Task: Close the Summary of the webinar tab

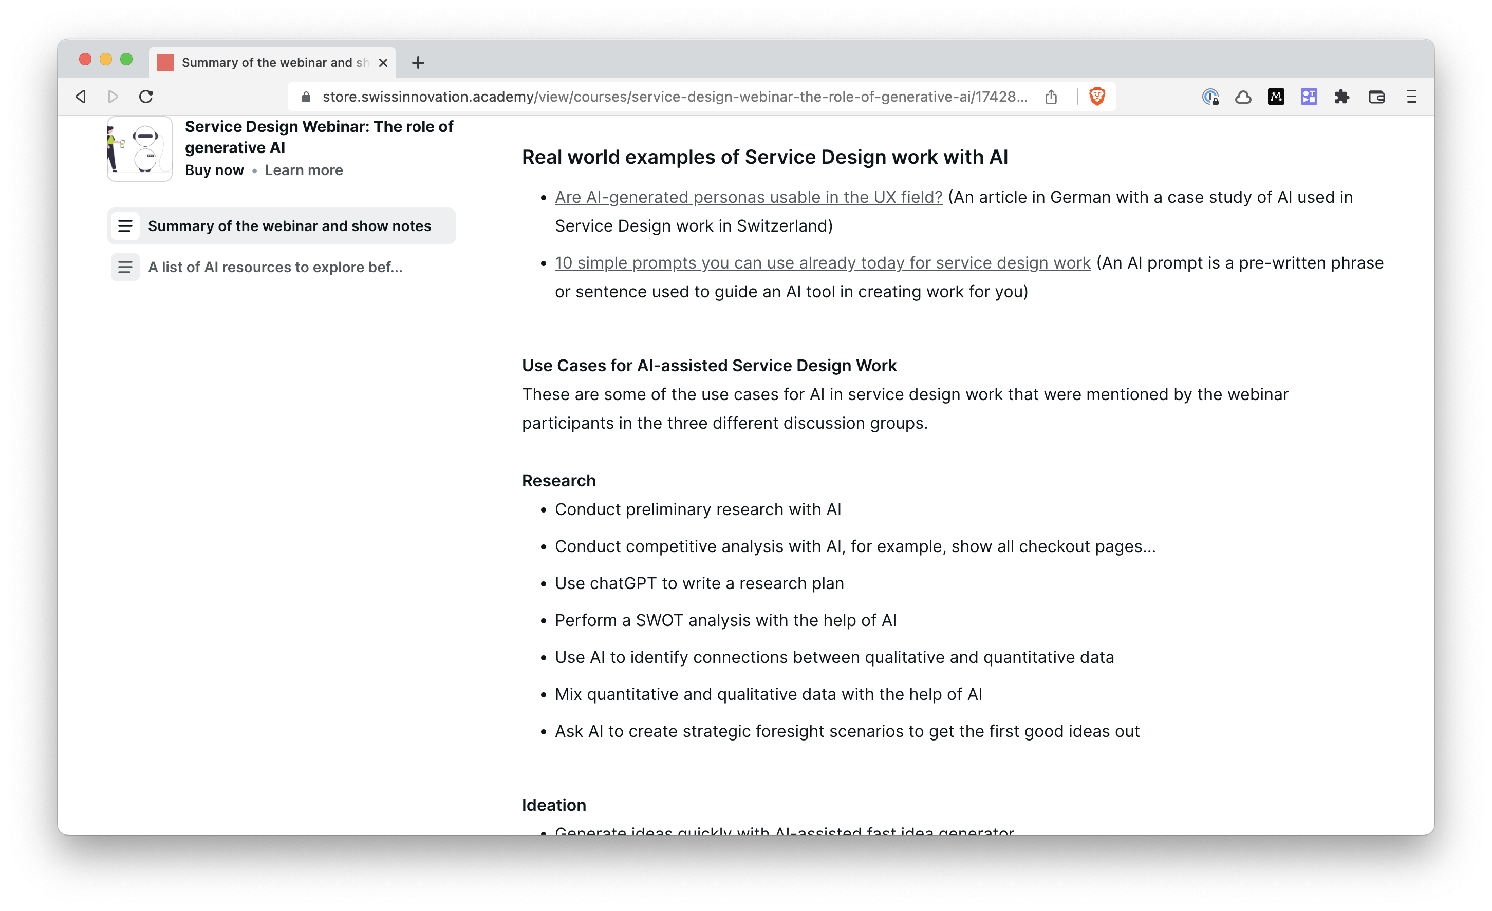Action: [x=383, y=62]
